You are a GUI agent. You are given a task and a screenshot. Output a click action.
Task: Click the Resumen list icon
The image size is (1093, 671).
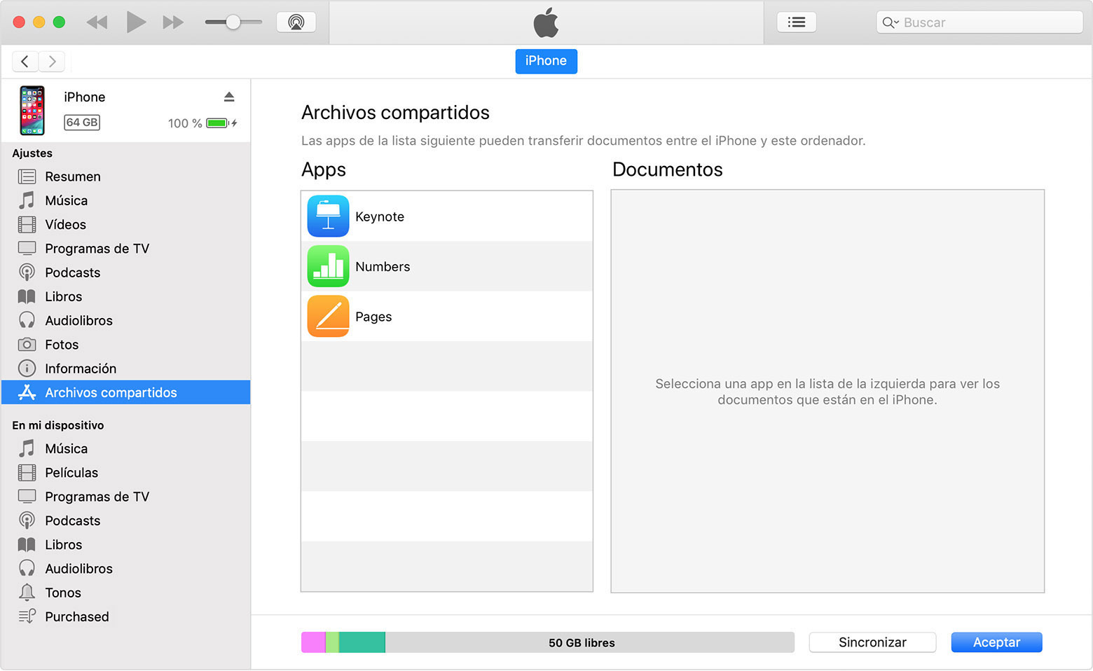[27, 177]
